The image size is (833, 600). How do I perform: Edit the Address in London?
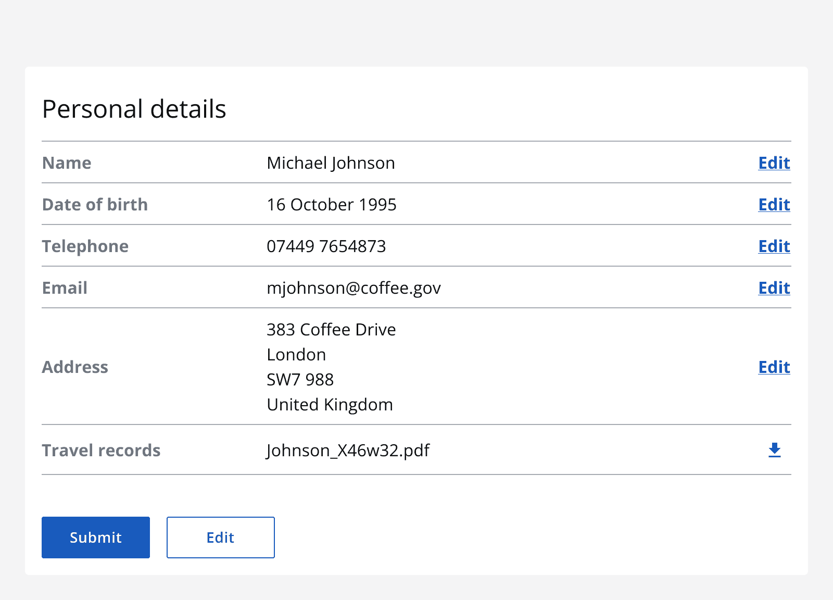pos(774,367)
